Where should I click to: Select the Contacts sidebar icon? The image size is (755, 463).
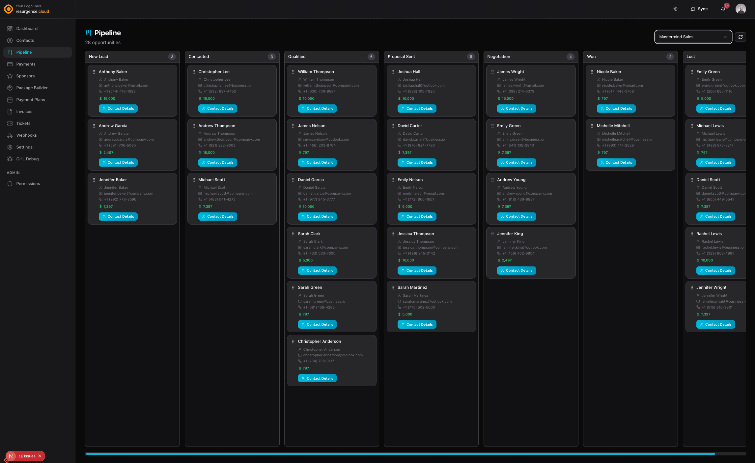click(x=10, y=40)
